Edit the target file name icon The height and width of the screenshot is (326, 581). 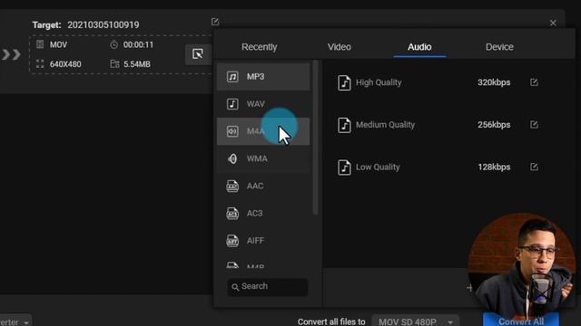pos(215,22)
